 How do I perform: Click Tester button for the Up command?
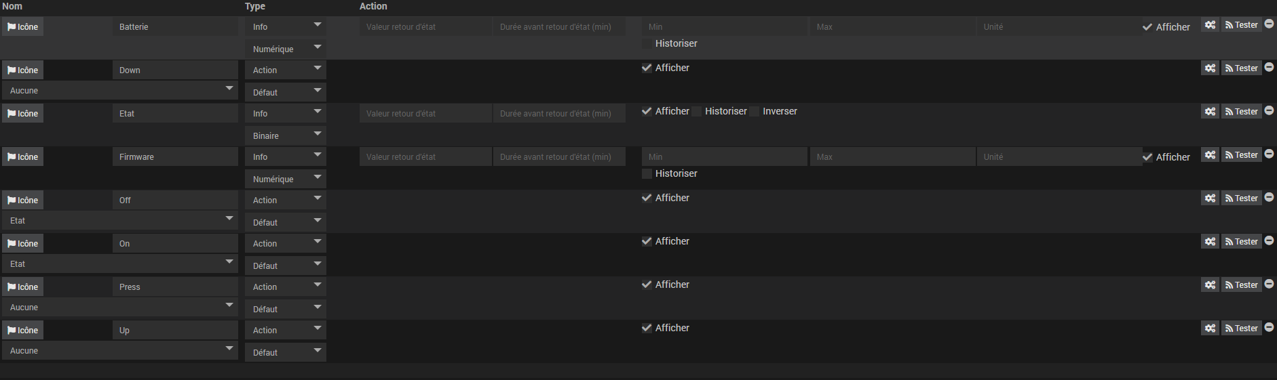point(1241,329)
